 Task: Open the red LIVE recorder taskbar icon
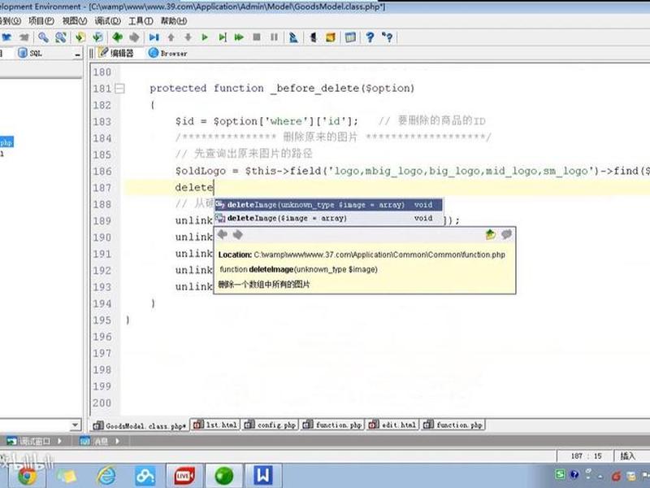pyautogui.click(x=184, y=476)
